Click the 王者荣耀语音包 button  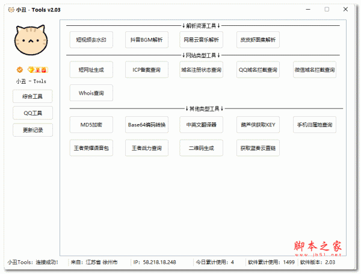91,148
